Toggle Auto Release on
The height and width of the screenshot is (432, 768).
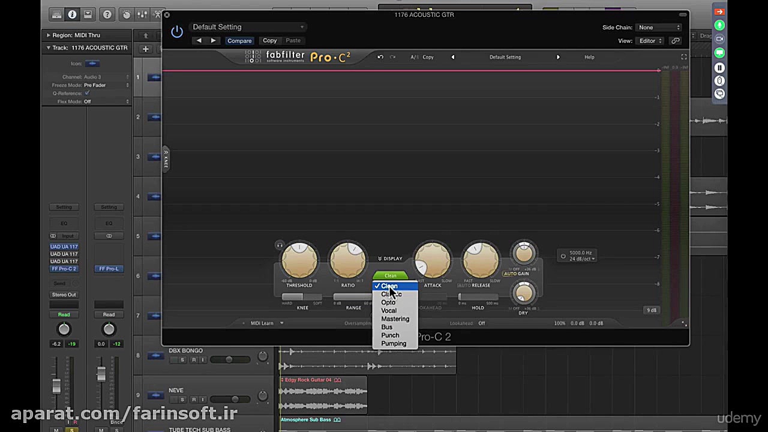464,286
